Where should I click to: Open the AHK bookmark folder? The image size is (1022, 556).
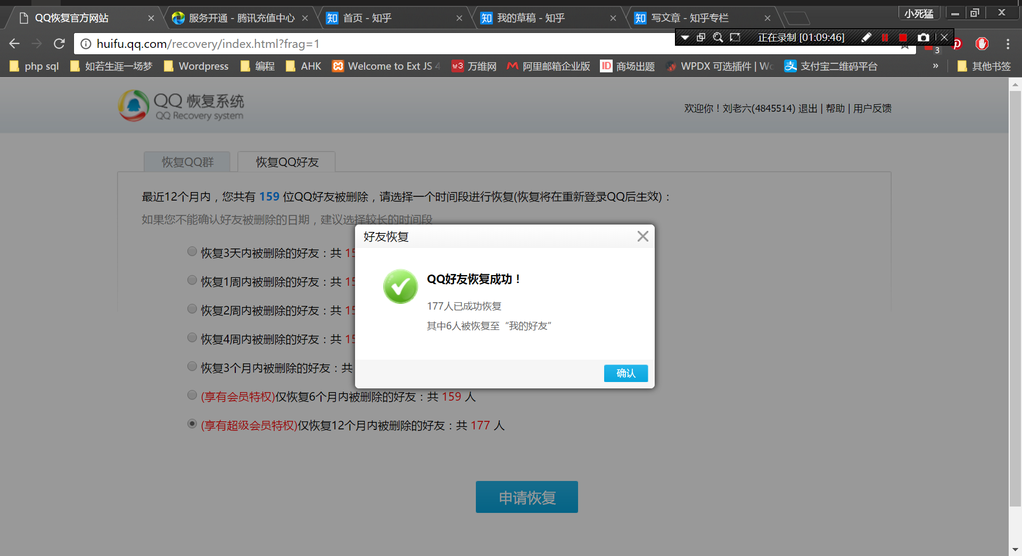[303, 66]
